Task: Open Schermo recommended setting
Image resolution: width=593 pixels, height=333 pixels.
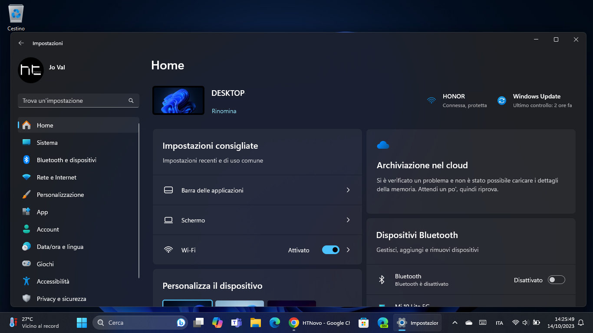Action: pyautogui.click(x=257, y=220)
